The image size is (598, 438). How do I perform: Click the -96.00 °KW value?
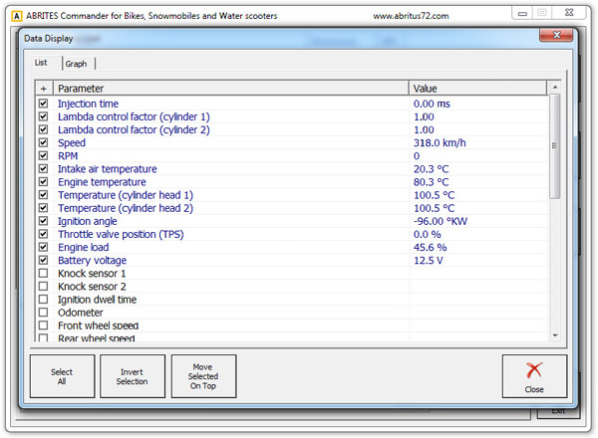point(441,221)
